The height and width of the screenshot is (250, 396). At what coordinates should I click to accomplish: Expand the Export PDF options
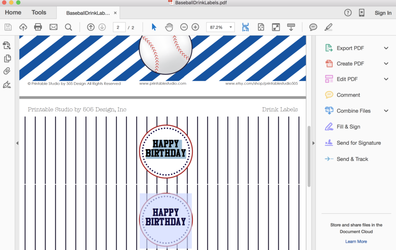pyautogui.click(x=386, y=48)
